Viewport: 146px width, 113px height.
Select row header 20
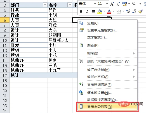click(5, 90)
